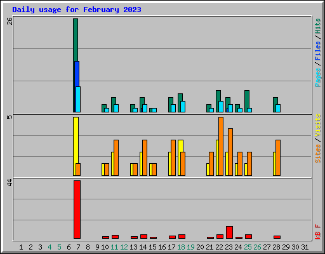Click day label 14 on the x-axis
This screenshot has width=325, height=254.
143,247
